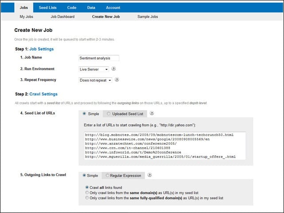Go to Job Dashboard subpage
The image size is (284, 213).
[x=63, y=17]
